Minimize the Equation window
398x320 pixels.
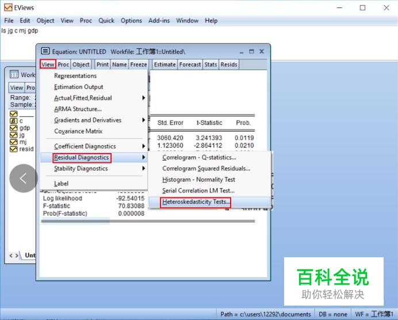pyautogui.click(x=242, y=52)
